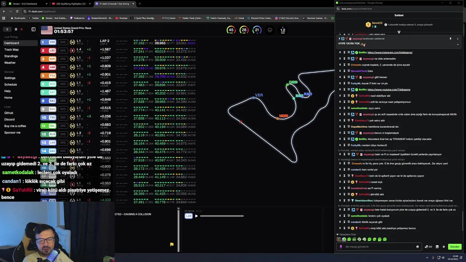Click the site info icon in chat window
The height and width of the screenshot is (262, 466).
point(338,9)
